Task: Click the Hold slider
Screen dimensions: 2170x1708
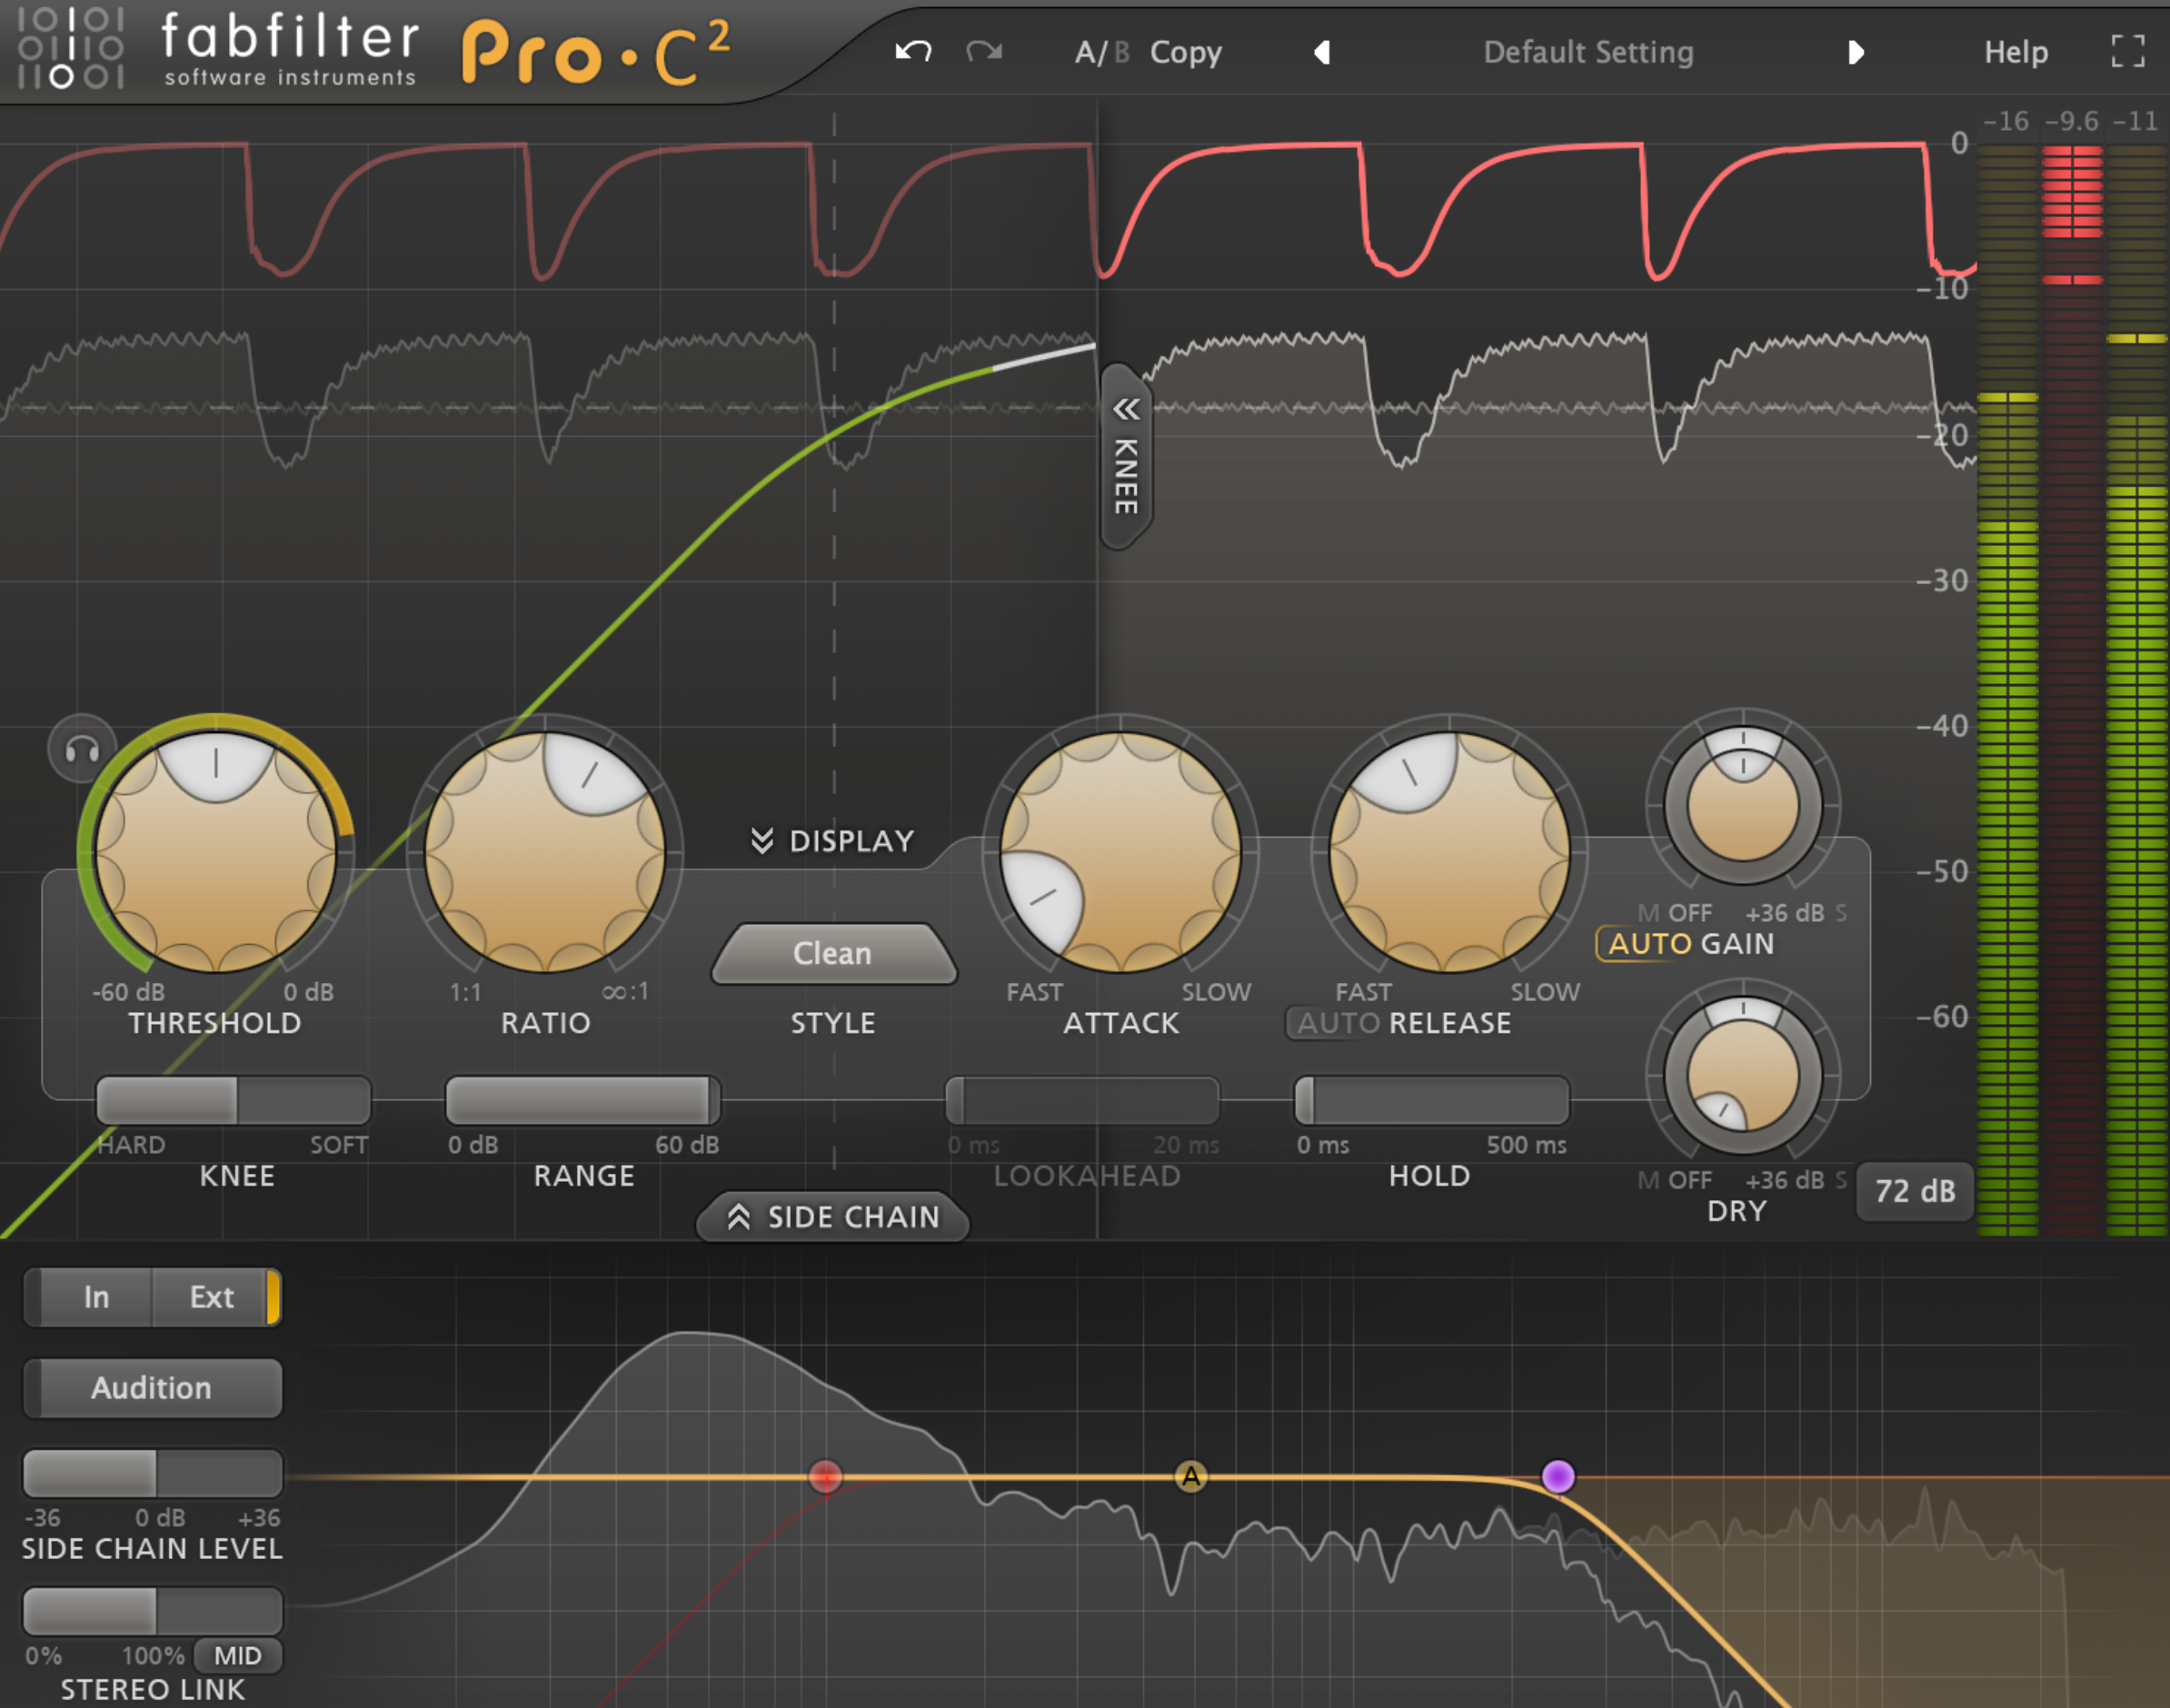Action: coord(1431,1100)
